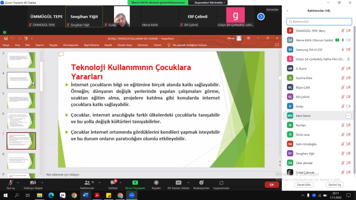Click the Alt Yazıları Göster CC icon
Viewport: 356px width, 200px height.
[x=178, y=183]
